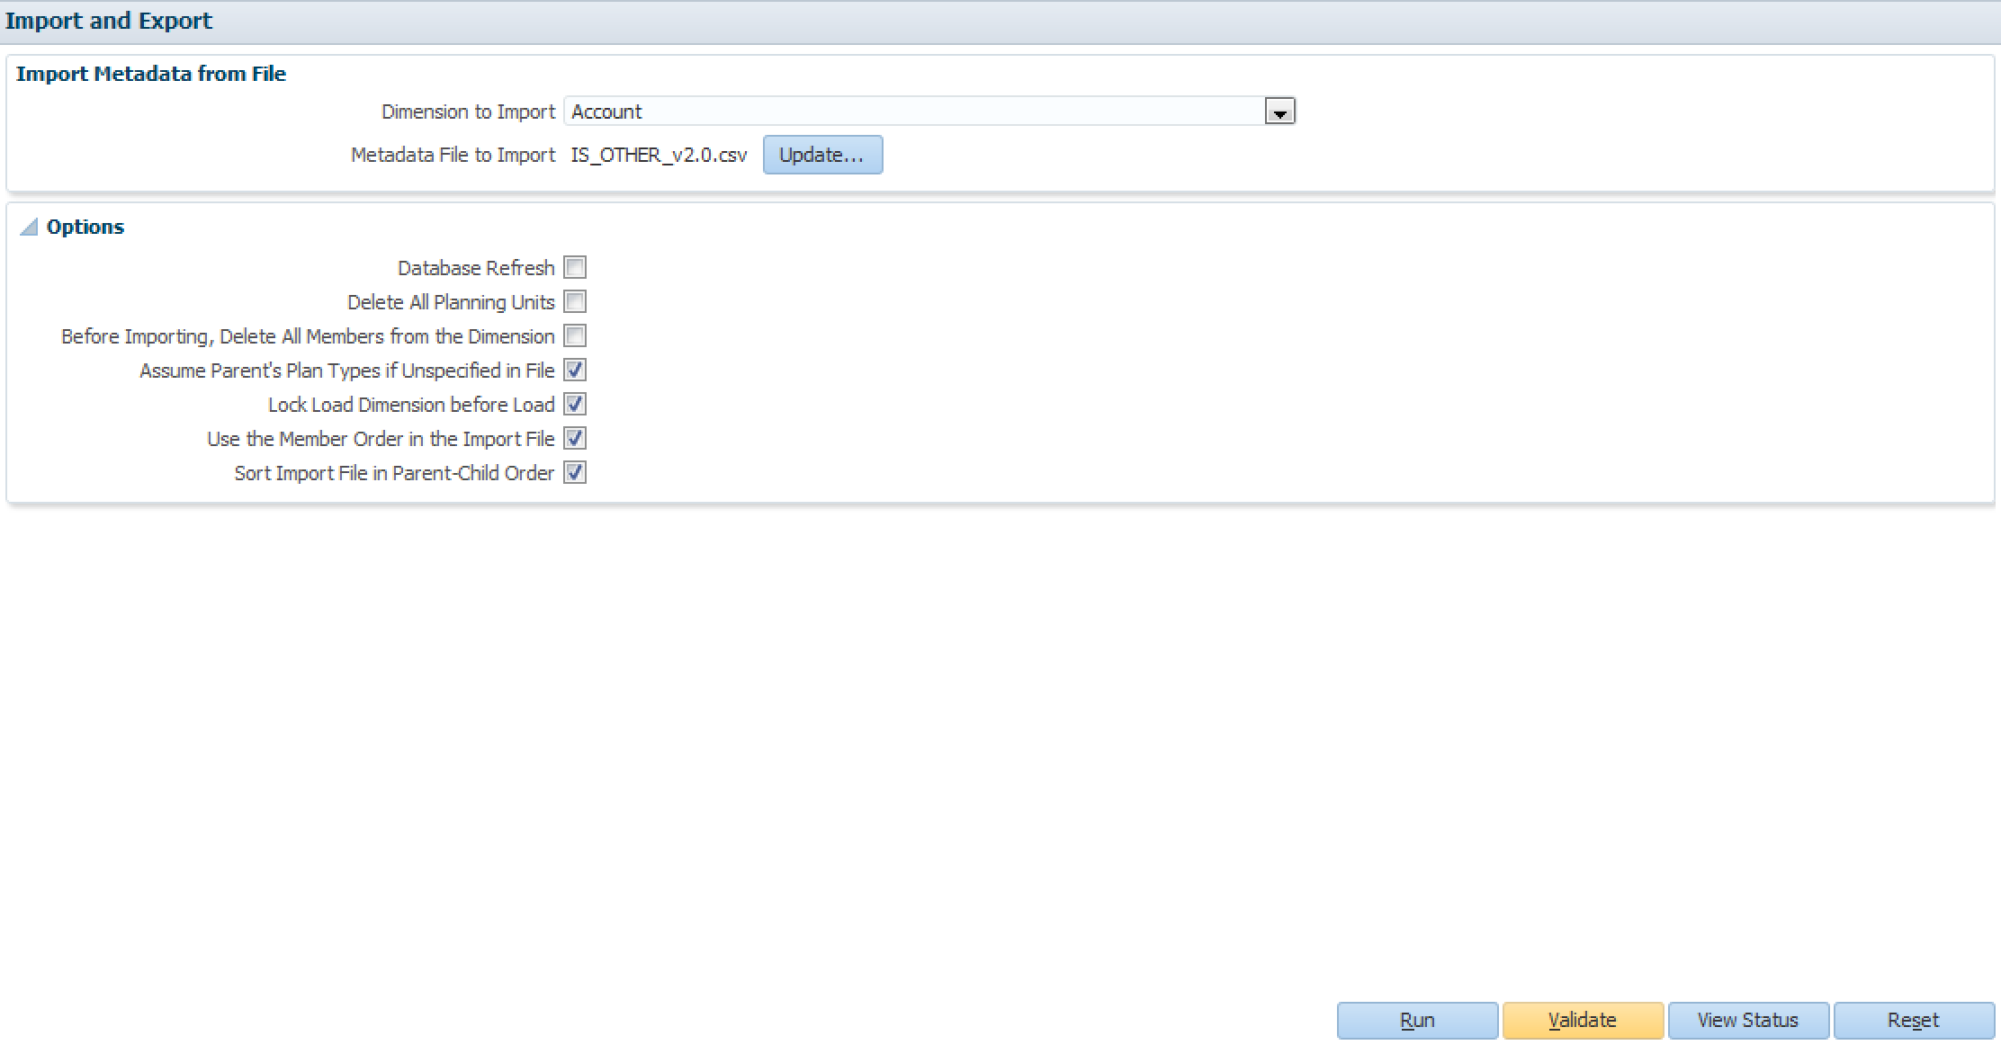Image resolution: width=2001 pixels, height=1045 pixels.
Task: Untick Use the Member Order in Import File
Action: click(575, 439)
